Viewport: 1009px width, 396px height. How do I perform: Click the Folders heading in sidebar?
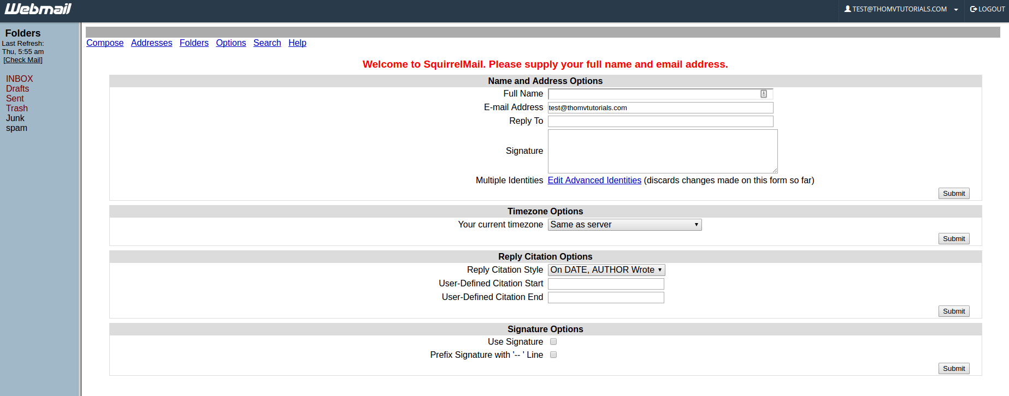[23, 33]
